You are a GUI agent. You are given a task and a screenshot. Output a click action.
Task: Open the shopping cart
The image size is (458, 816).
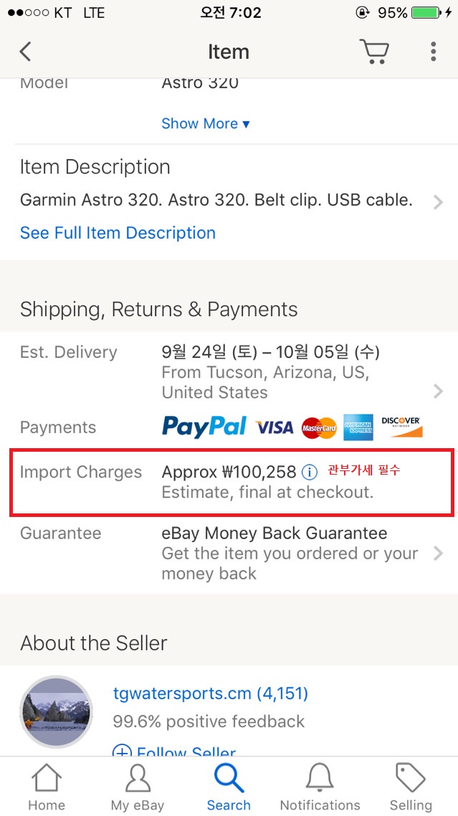[x=373, y=52]
